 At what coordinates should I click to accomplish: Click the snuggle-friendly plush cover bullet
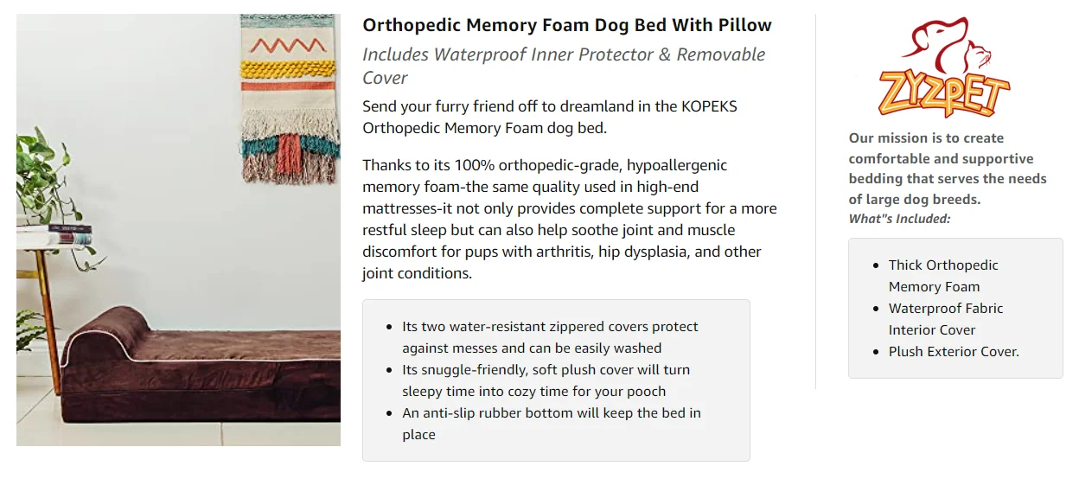click(546, 380)
